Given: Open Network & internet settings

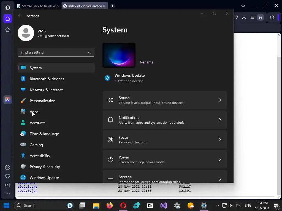Looking at the screenshot, I should [x=56, y=90].
